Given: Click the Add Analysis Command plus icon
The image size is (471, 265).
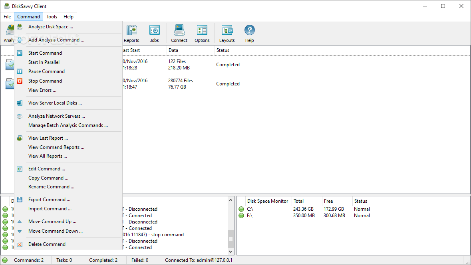Looking at the screenshot, I should pyautogui.click(x=20, y=40).
